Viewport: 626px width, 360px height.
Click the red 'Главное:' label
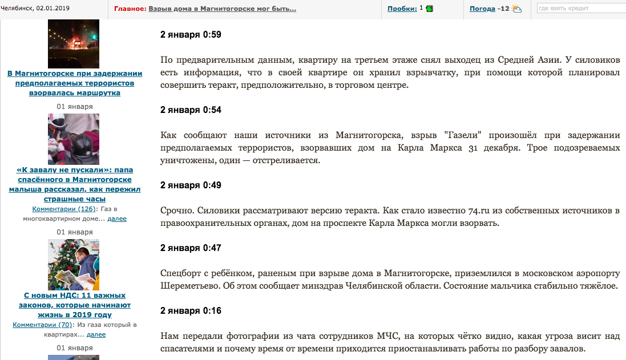pyautogui.click(x=130, y=9)
